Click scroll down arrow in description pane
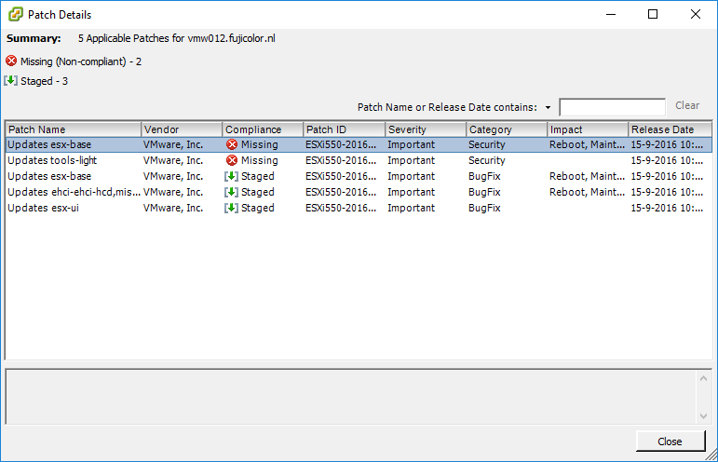718x462 pixels. coord(704,416)
